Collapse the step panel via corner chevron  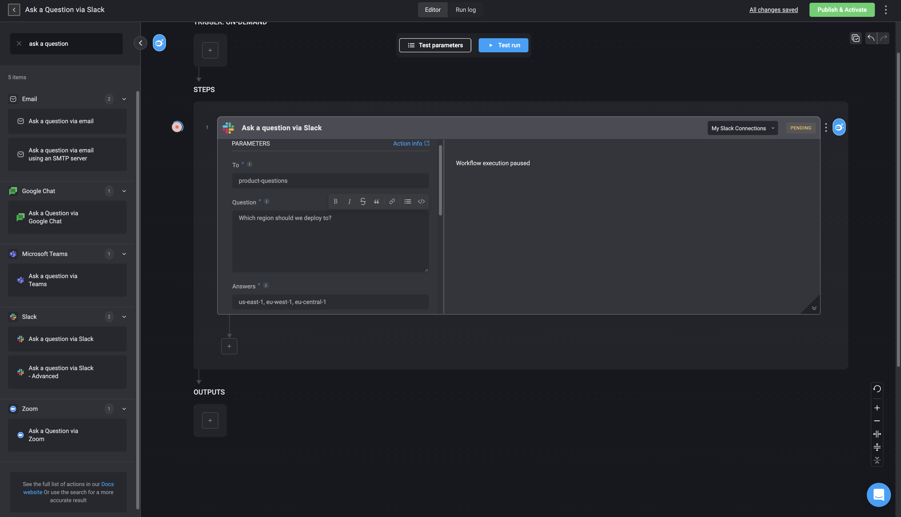click(814, 308)
